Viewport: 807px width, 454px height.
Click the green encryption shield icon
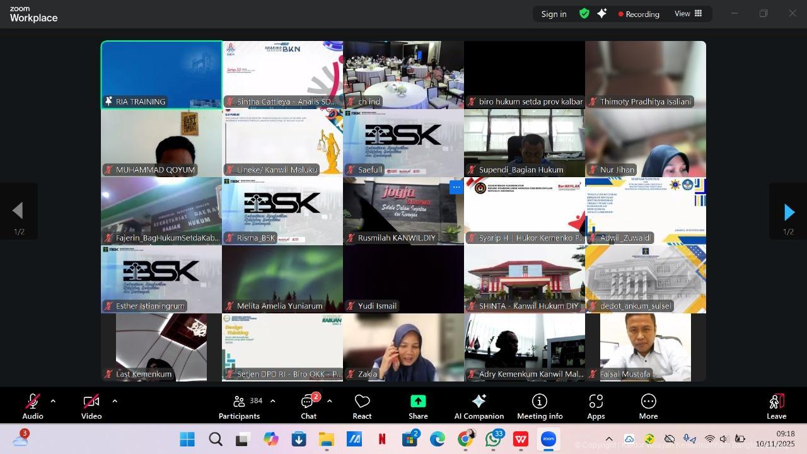[x=584, y=13]
